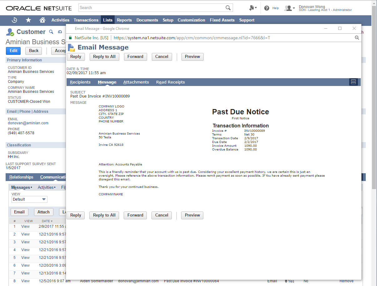Open the Lists menu
This screenshot has width=377, height=286.
[108, 20]
